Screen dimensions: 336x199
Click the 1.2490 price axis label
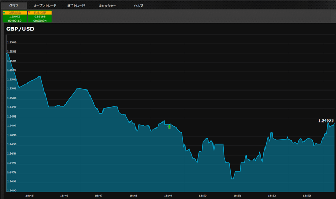[11, 190]
